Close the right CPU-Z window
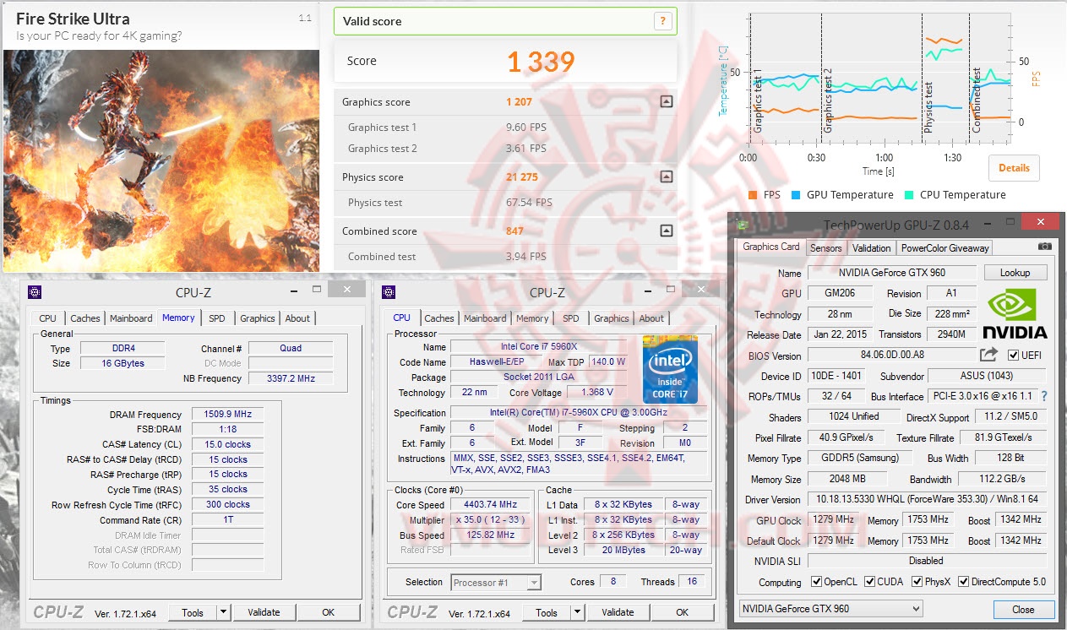Screen dimensions: 1067x630 tap(700, 289)
